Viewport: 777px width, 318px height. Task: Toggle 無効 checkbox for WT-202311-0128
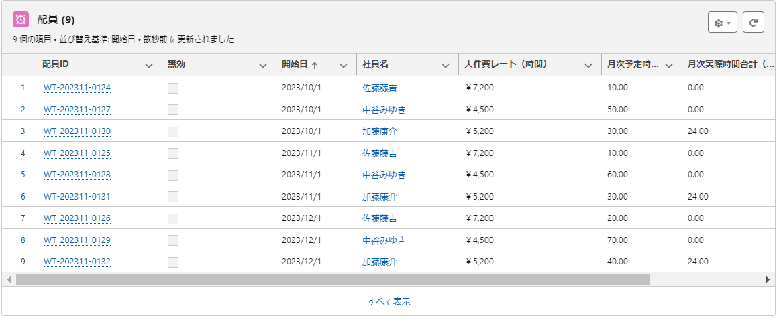pyautogui.click(x=173, y=175)
